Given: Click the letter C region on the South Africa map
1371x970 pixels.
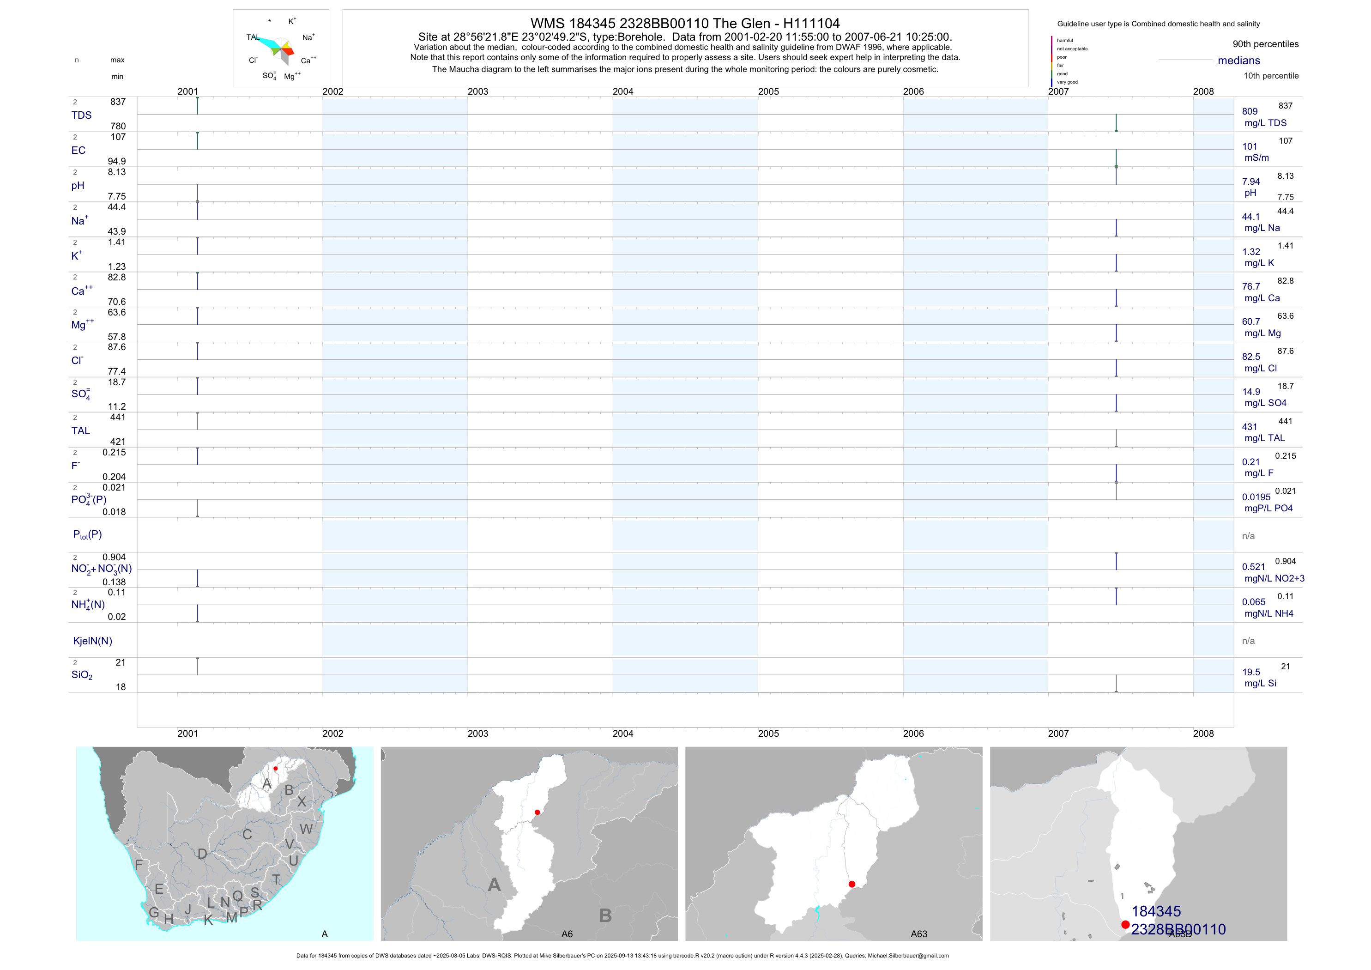Looking at the screenshot, I should (x=247, y=834).
